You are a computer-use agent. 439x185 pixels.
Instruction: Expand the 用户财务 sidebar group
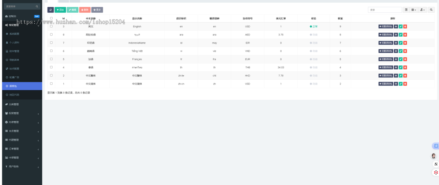pos(22,167)
